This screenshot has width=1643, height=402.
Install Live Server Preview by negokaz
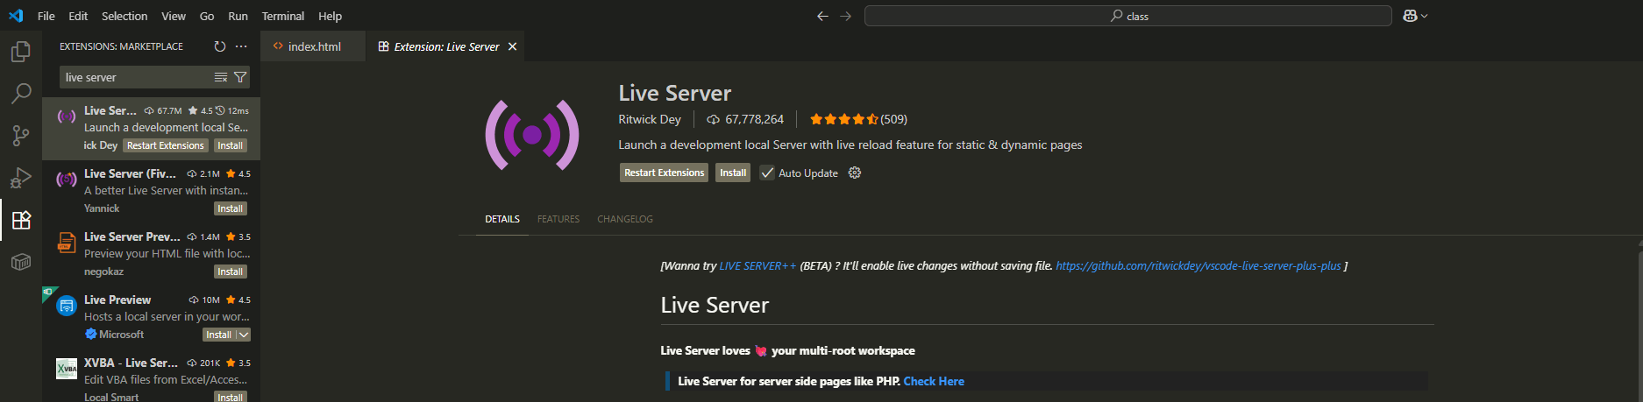click(x=231, y=272)
